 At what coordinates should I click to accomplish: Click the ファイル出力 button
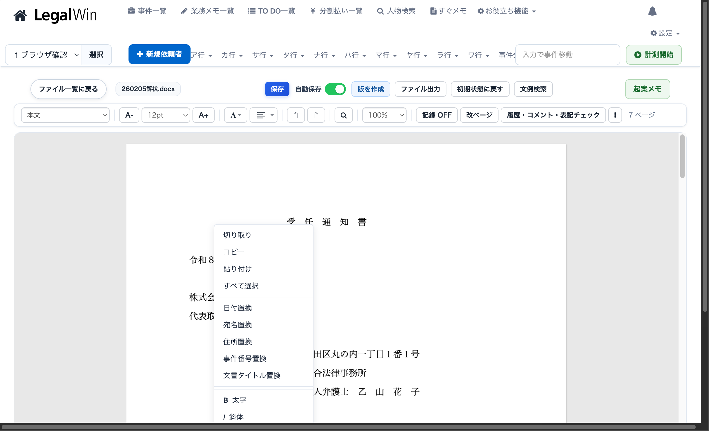point(420,89)
